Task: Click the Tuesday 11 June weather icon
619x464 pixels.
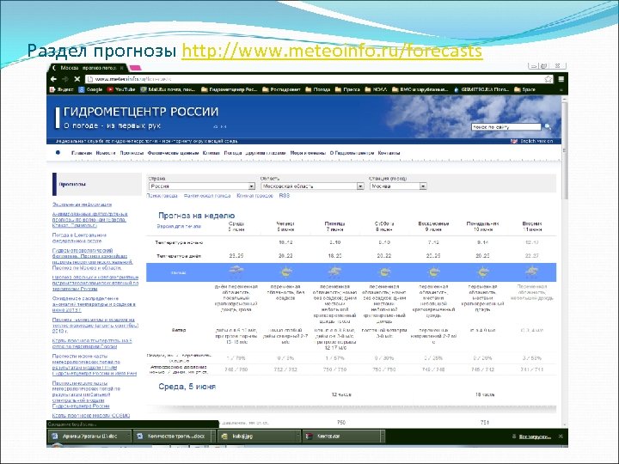Action: 532,272
